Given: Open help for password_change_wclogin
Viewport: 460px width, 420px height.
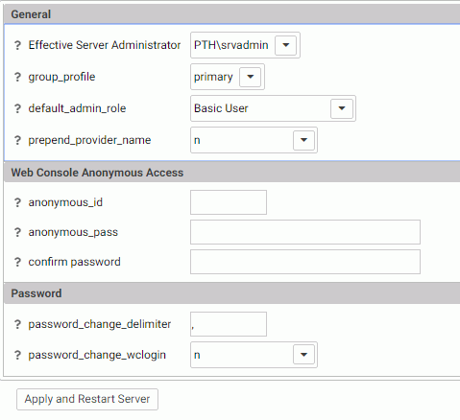Looking at the screenshot, I should 17,355.
